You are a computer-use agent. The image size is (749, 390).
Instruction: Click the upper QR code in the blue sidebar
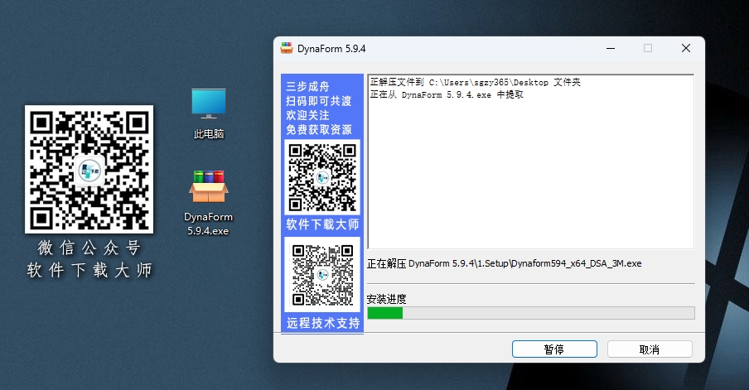click(322, 177)
